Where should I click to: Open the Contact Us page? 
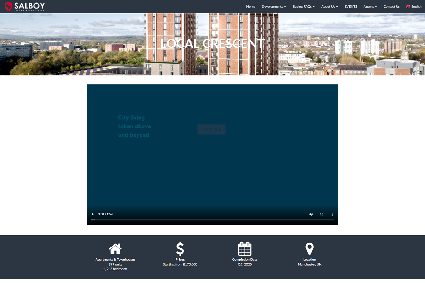point(391,6)
